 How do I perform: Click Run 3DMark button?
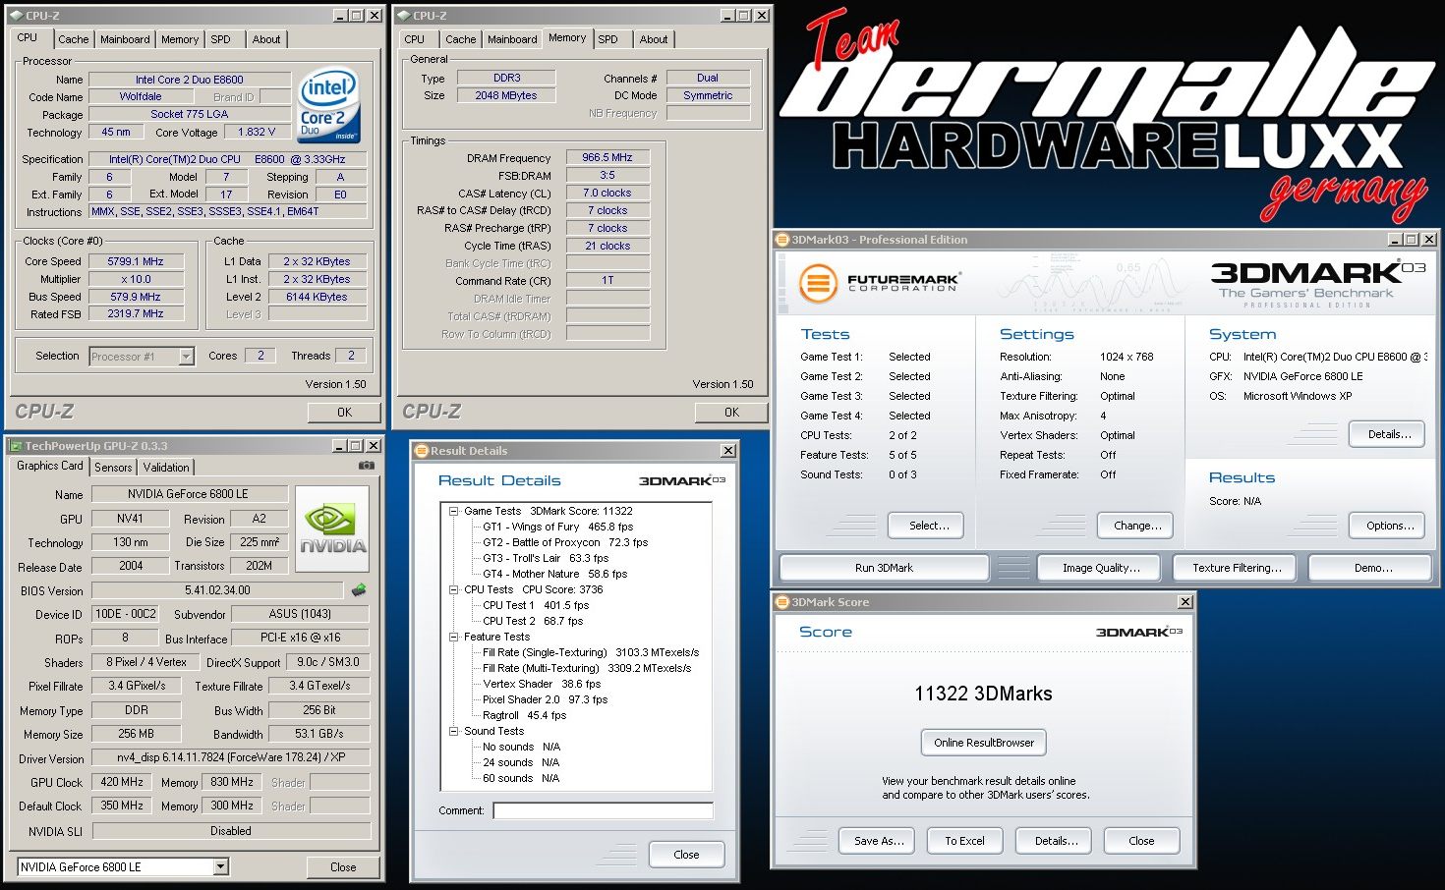pyautogui.click(x=884, y=568)
